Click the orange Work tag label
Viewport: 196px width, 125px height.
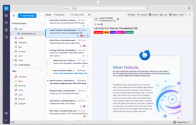click(x=106, y=32)
